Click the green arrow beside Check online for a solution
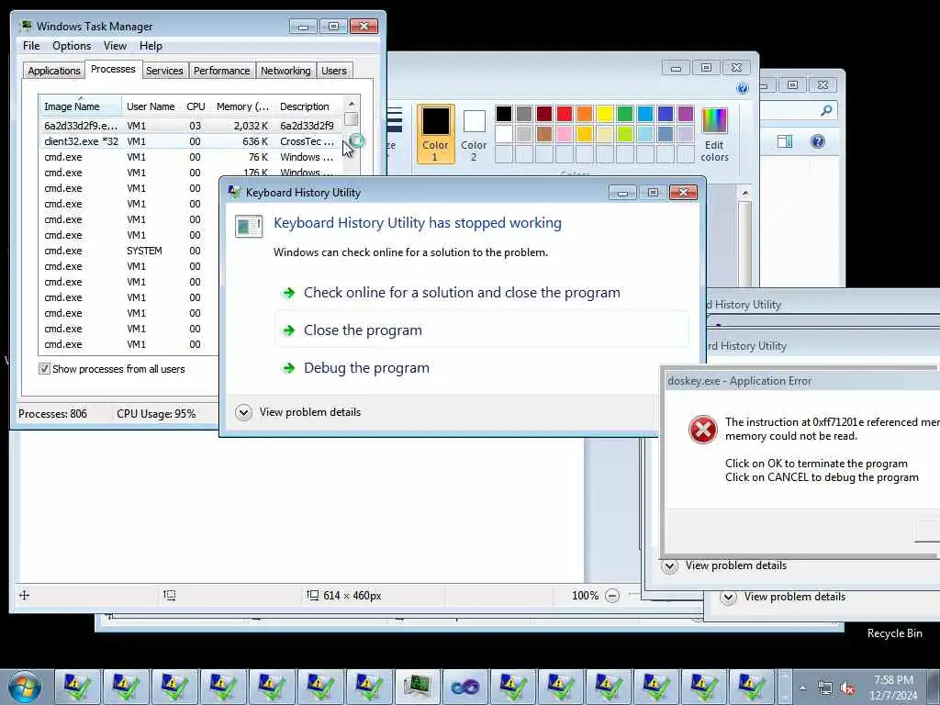Screen dimensions: 940x705 pos(289,293)
